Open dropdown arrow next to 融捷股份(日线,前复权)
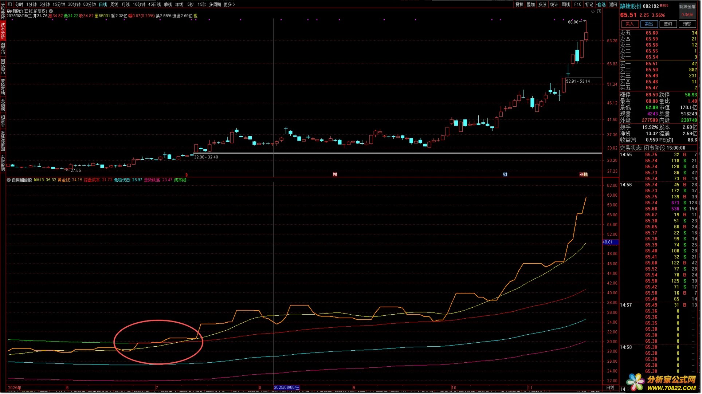The image size is (702, 394). click(51, 11)
